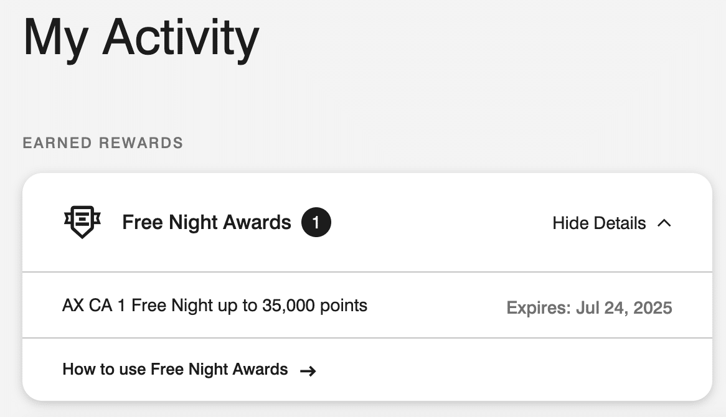The width and height of the screenshot is (726, 417).
Task: Click the "Hide Details" label
Action: point(599,223)
